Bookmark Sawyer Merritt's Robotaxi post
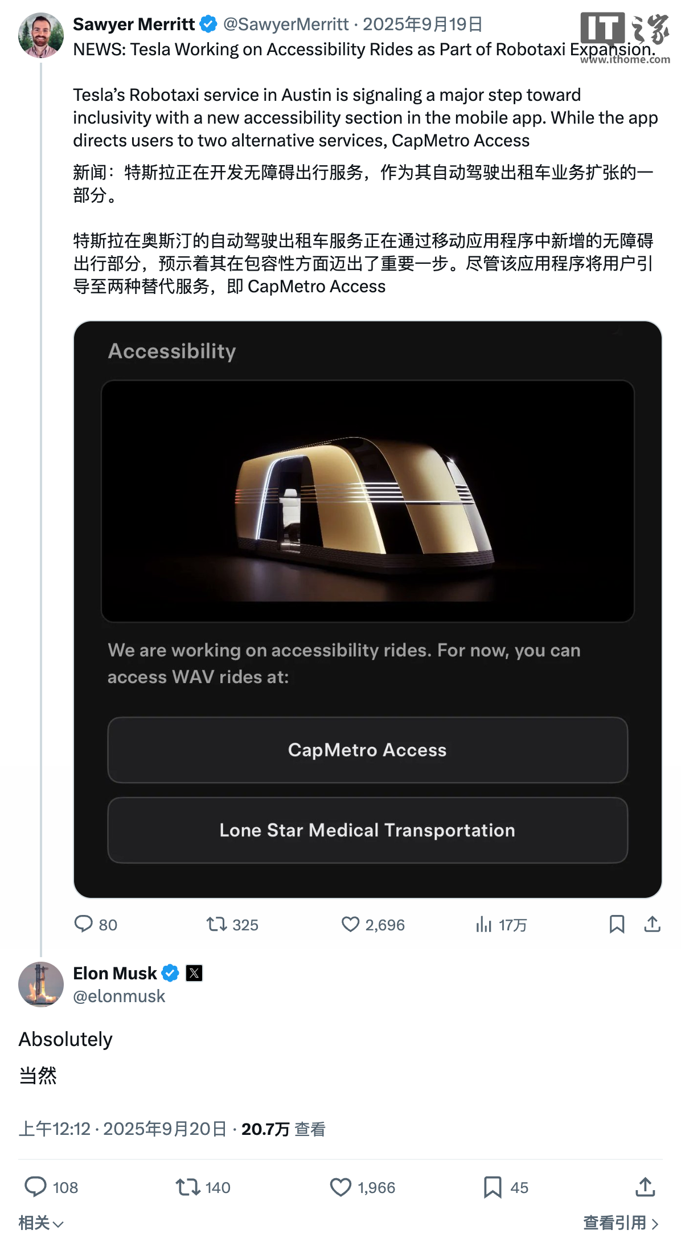The image size is (681, 1238). (617, 924)
